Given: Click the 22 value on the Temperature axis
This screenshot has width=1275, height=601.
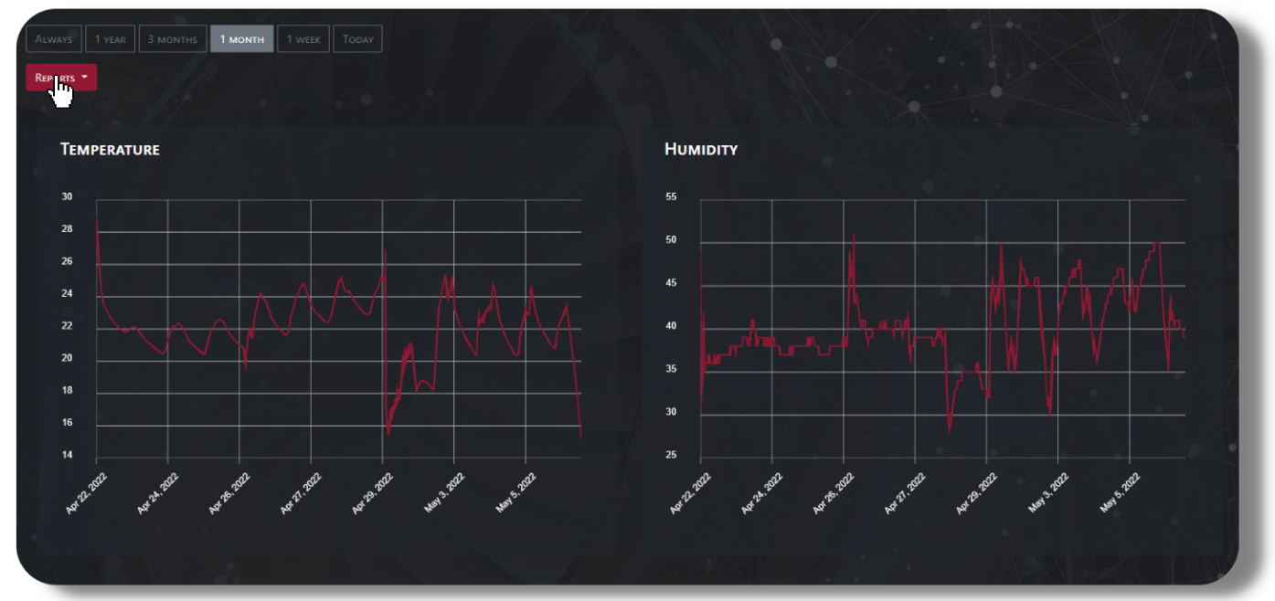Looking at the screenshot, I should (67, 326).
